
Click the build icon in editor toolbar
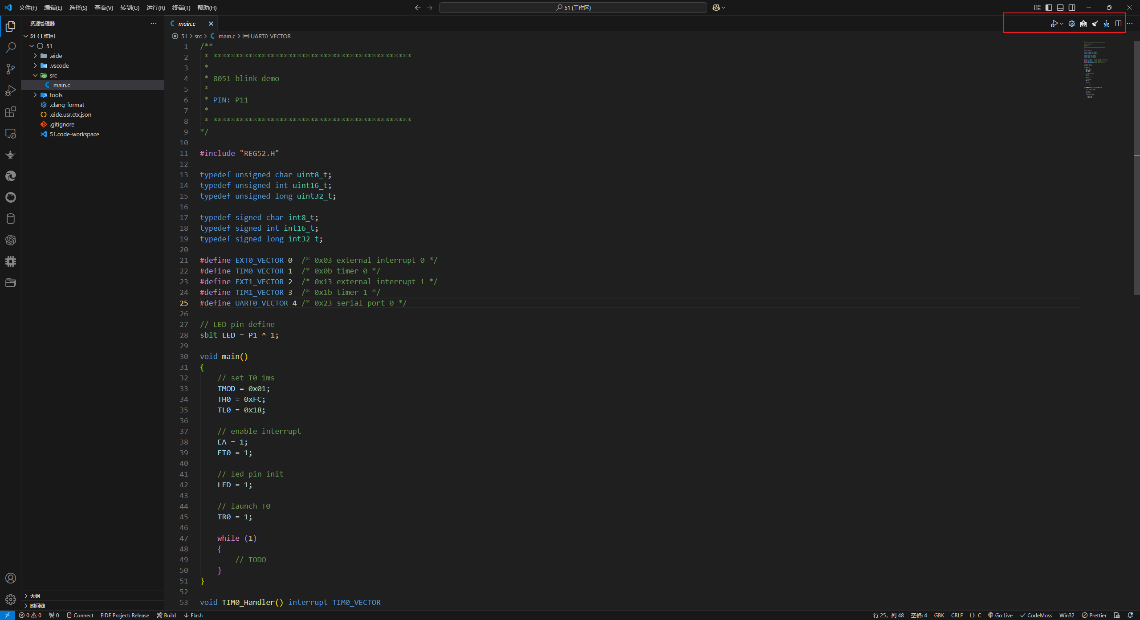(x=1083, y=24)
